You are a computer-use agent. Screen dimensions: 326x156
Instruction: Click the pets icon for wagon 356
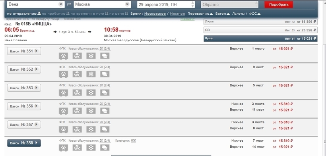click(x=64, y=111)
